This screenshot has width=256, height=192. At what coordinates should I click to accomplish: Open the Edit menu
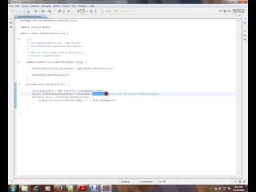tap(17, 6)
